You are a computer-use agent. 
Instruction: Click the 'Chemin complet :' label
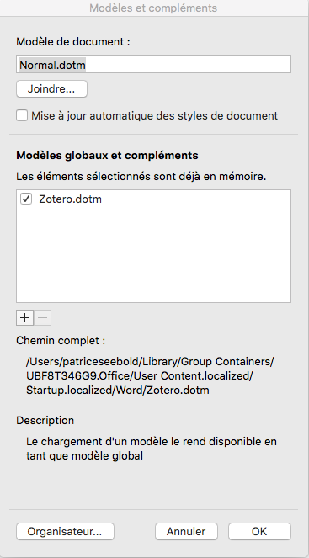pyautogui.click(x=61, y=341)
